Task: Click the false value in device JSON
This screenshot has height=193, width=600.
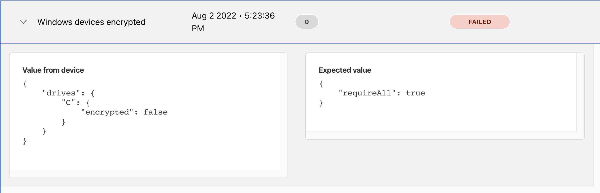Action: point(156,112)
